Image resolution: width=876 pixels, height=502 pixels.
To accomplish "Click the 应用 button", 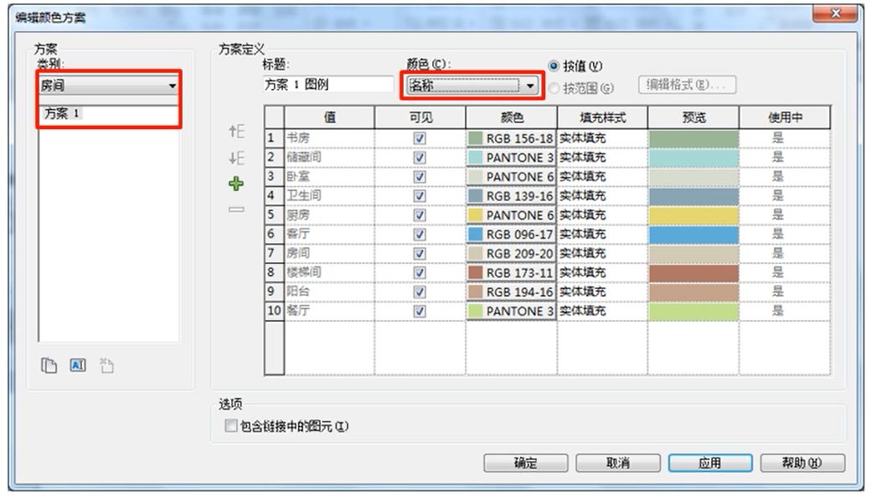I will click(x=709, y=463).
